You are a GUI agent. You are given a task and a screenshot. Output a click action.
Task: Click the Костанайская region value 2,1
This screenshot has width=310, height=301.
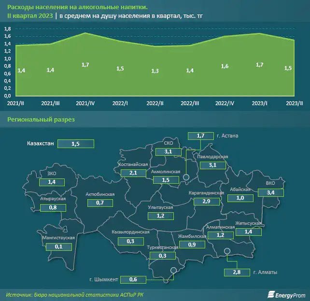(133, 172)
